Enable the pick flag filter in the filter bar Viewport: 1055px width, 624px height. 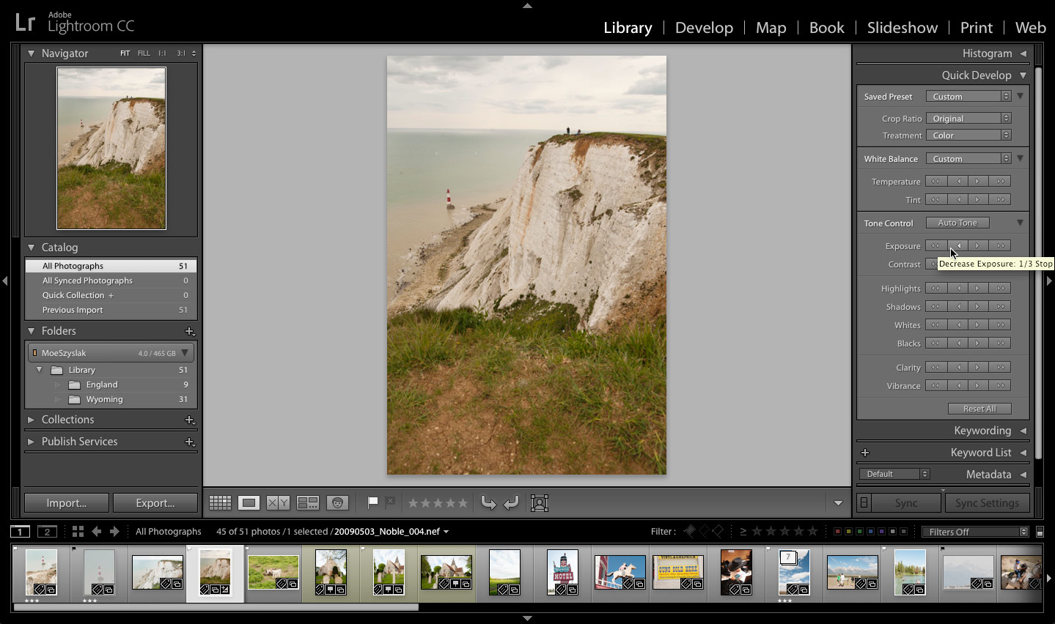pyautogui.click(x=691, y=531)
